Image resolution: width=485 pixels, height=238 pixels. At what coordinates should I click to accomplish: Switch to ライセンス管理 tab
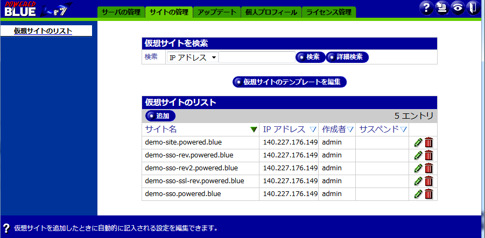click(x=329, y=12)
